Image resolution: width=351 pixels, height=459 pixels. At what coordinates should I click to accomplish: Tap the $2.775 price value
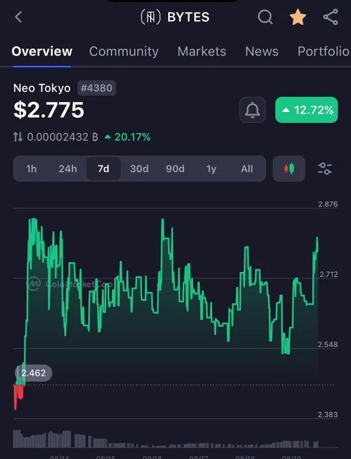tap(49, 110)
